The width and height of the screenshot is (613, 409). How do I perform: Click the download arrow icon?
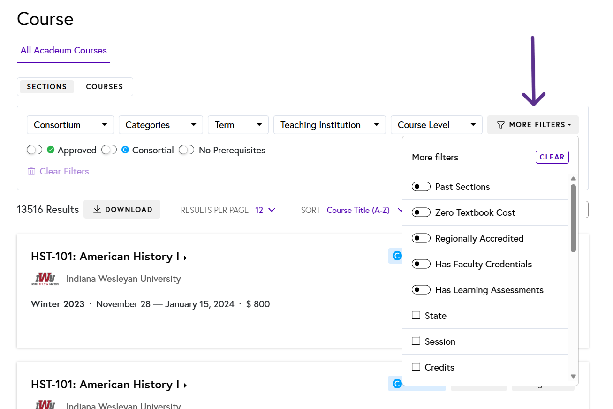pyautogui.click(x=97, y=210)
